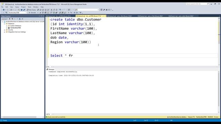This screenshot has height=124, width=221.
Task: Select the Databases tree item
Action: [x=11, y=24]
